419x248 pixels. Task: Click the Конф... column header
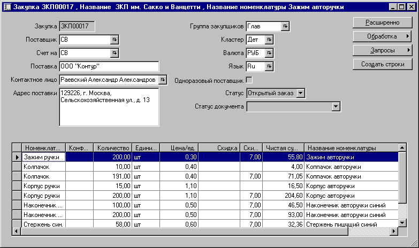[79, 148]
